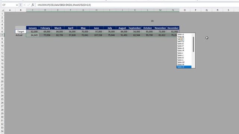Click the Actual label cell

click(x=21, y=35)
